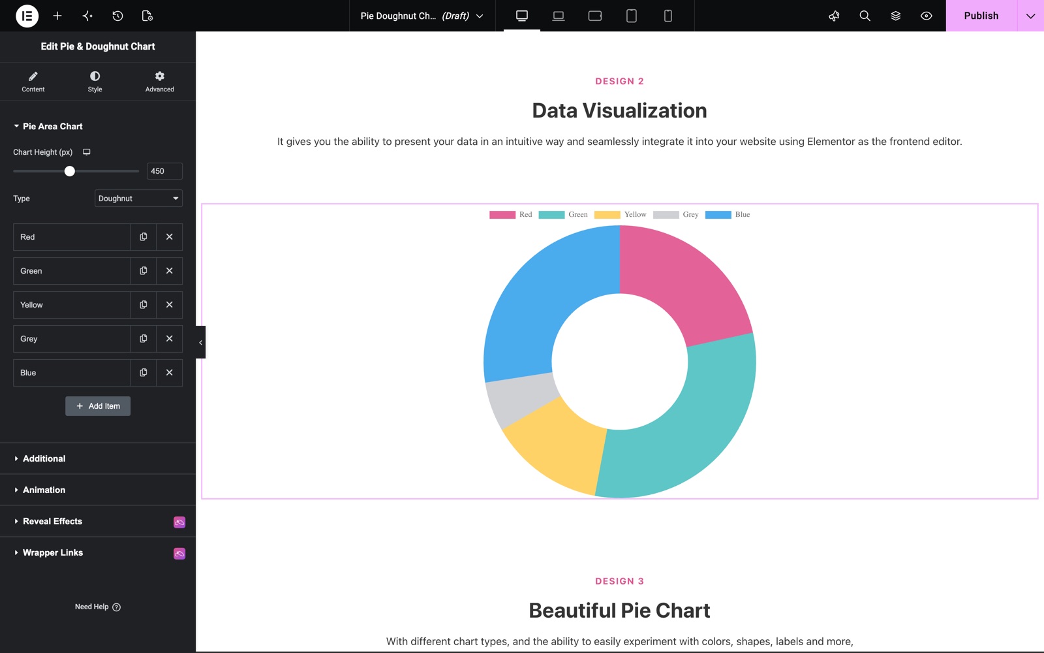Viewport: 1044px width, 653px height.
Task: Open the Elementor logo menu
Action: [x=27, y=16]
